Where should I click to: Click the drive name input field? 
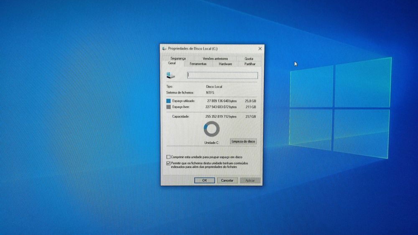pyautogui.click(x=223, y=75)
